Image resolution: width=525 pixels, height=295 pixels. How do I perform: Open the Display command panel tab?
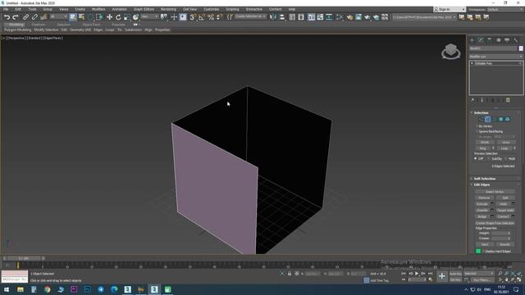pyautogui.click(x=507, y=40)
